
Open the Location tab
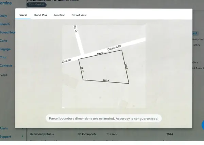60,15
